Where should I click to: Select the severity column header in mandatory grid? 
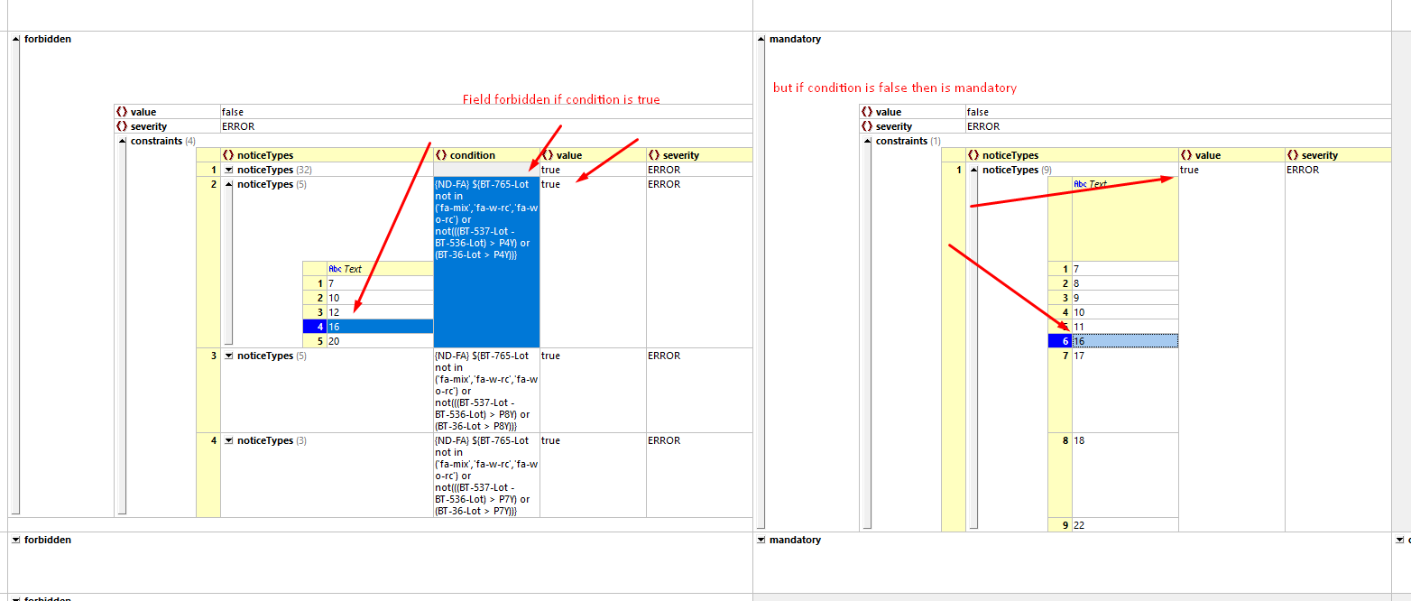pos(1338,155)
